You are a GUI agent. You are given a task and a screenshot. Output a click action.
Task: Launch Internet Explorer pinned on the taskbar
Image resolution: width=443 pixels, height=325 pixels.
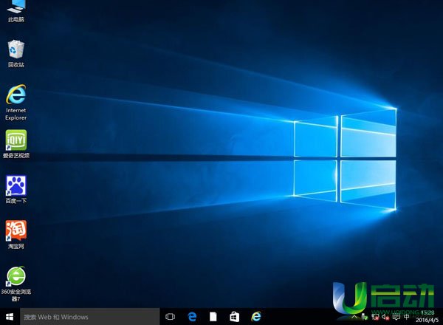256,317
